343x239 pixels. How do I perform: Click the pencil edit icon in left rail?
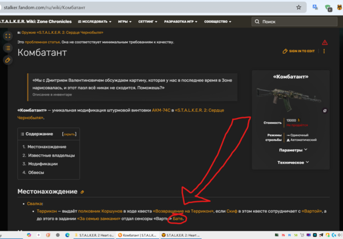(x=8, y=60)
